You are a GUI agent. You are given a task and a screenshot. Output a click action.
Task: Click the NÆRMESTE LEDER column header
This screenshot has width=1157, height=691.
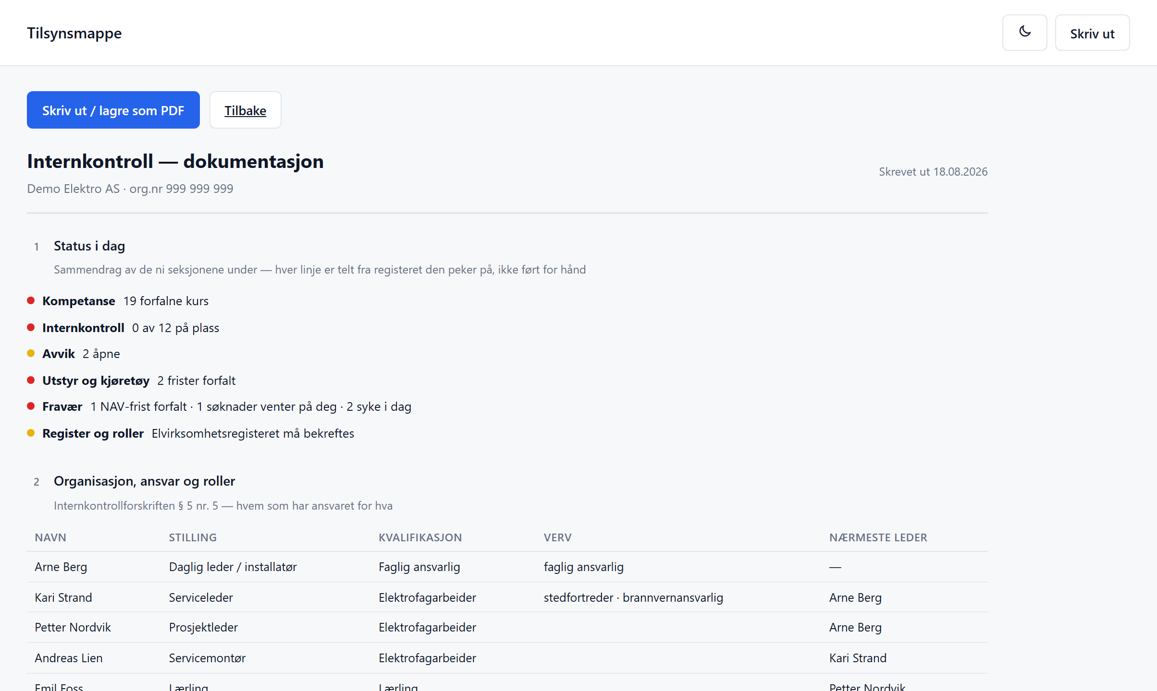tap(878, 537)
